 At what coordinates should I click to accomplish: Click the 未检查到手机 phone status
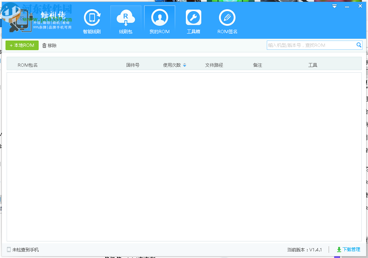pyautogui.click(x=23, y=250)
